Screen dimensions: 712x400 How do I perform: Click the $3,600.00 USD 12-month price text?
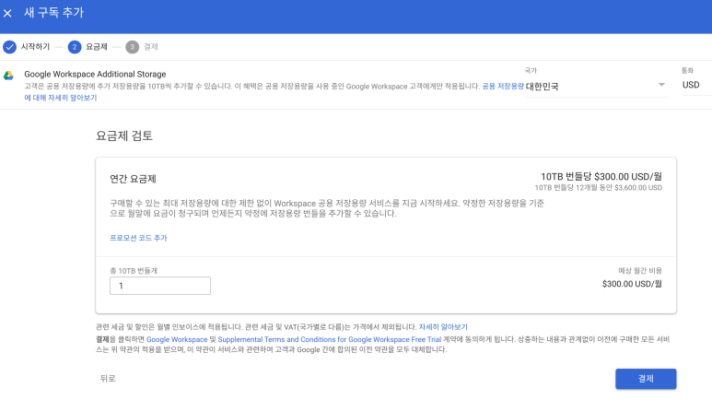point(598,188)
